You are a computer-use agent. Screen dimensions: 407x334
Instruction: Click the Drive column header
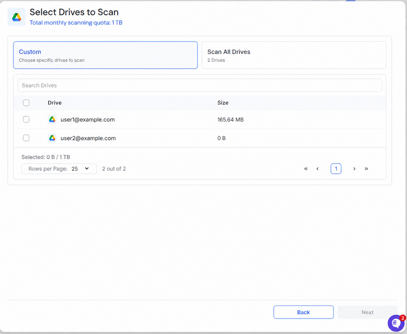pos(54,102)
